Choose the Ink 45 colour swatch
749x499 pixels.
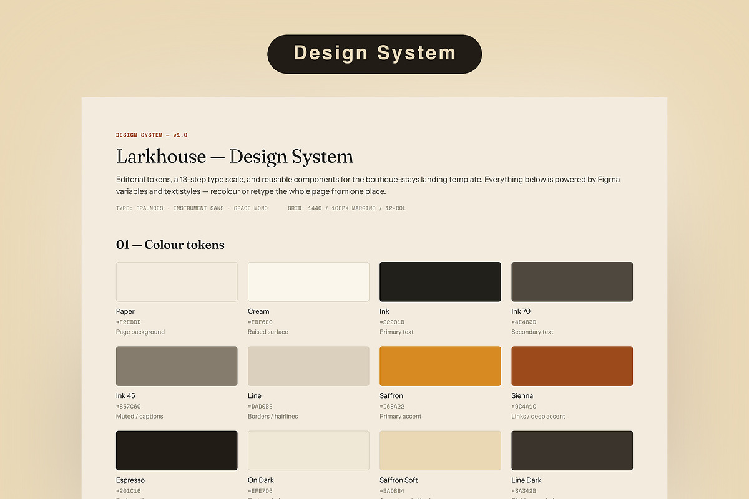coord(177,366)
